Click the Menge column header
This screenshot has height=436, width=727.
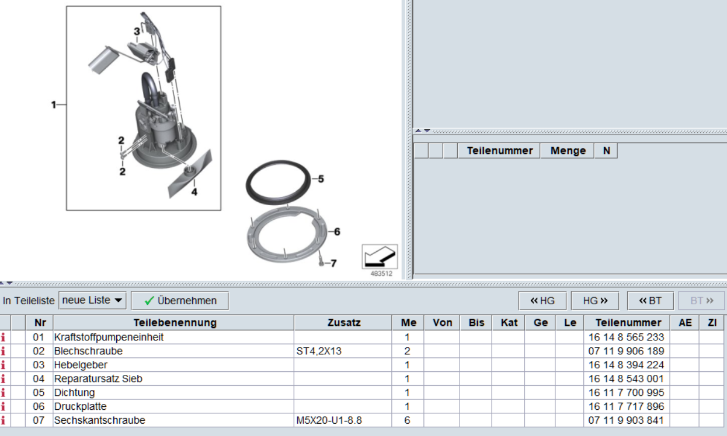568,151
